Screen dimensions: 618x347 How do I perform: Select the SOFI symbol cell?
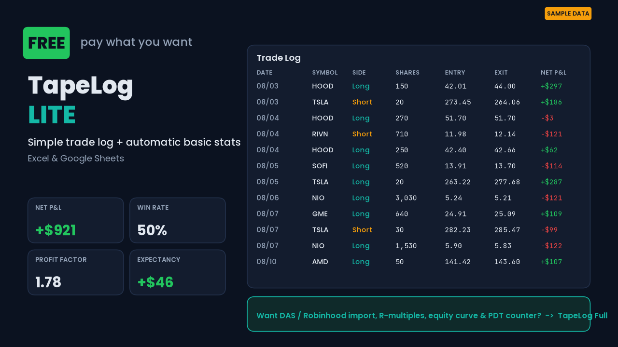[x=320, y=166]
